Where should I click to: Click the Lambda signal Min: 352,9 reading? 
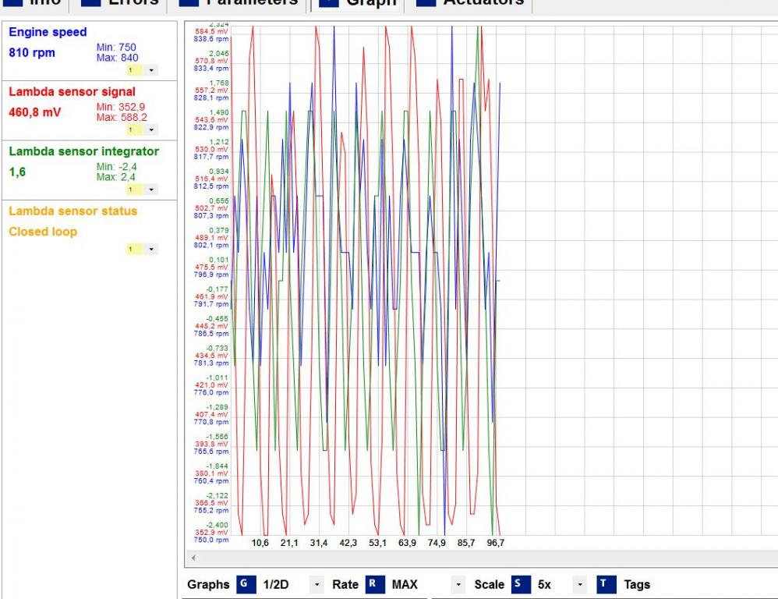pos(121,107)
